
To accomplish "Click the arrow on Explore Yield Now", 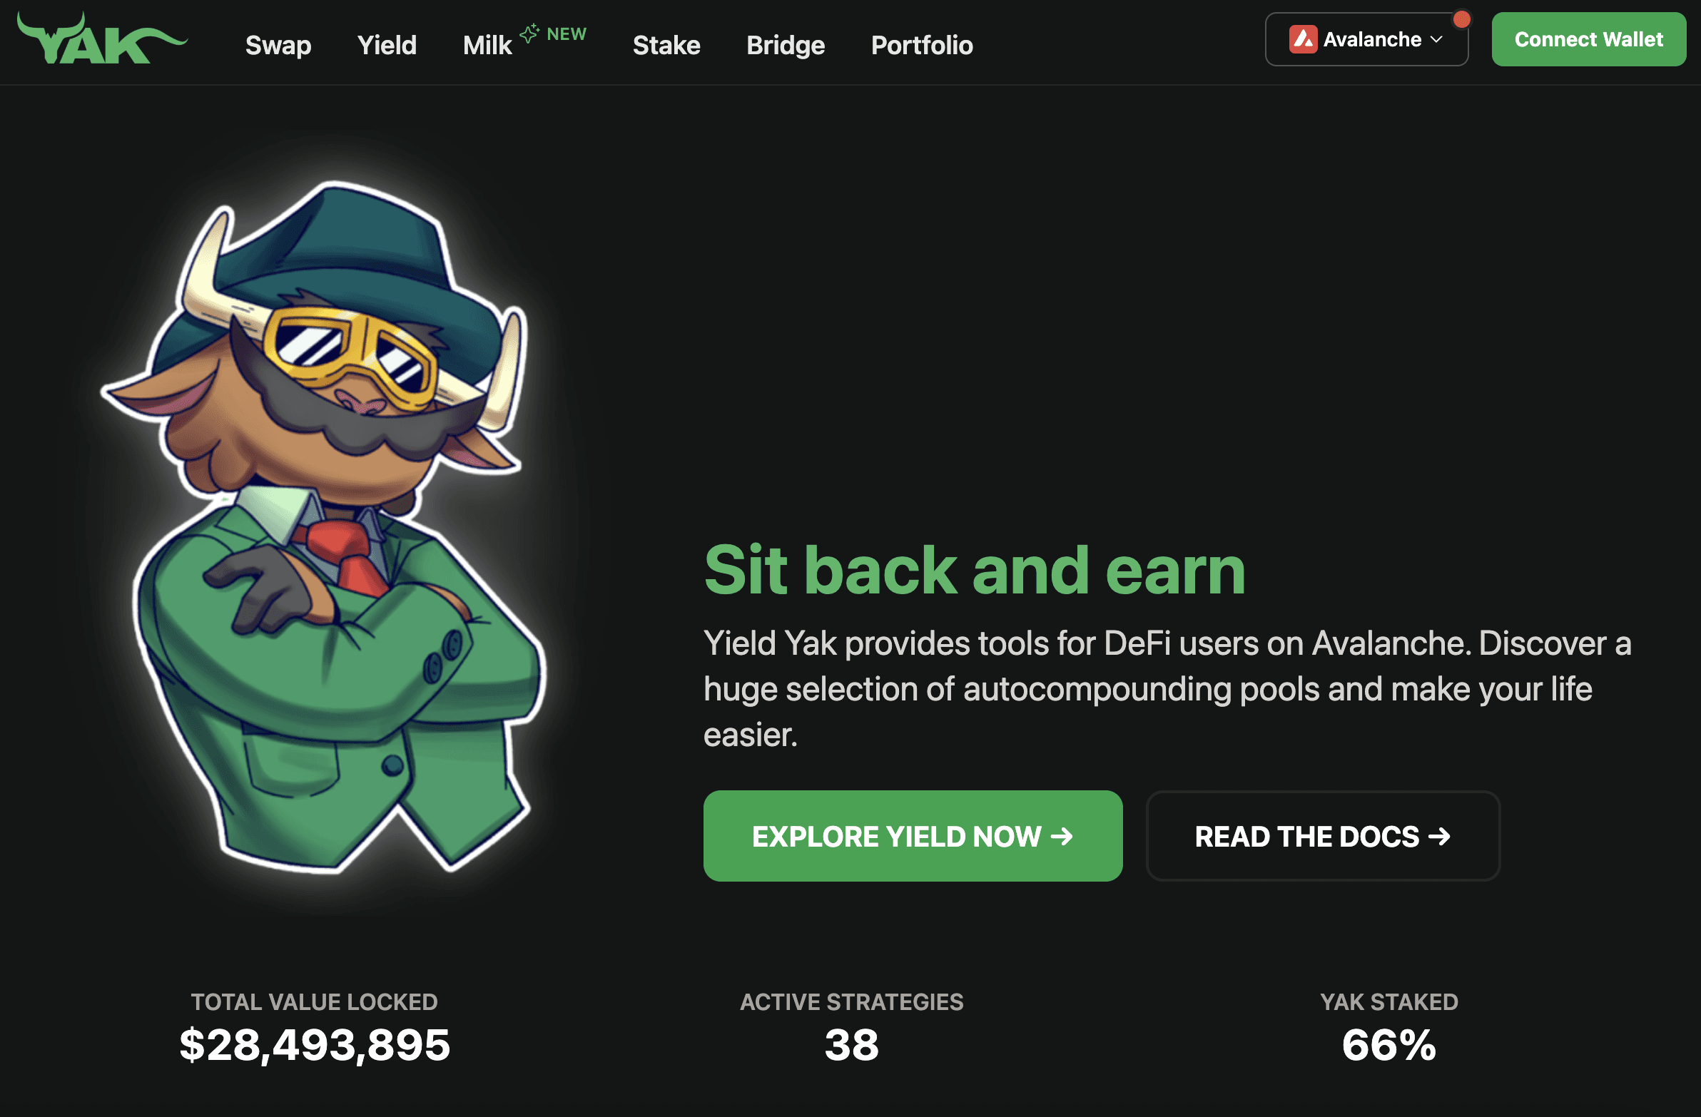I will pos(1062,835).
